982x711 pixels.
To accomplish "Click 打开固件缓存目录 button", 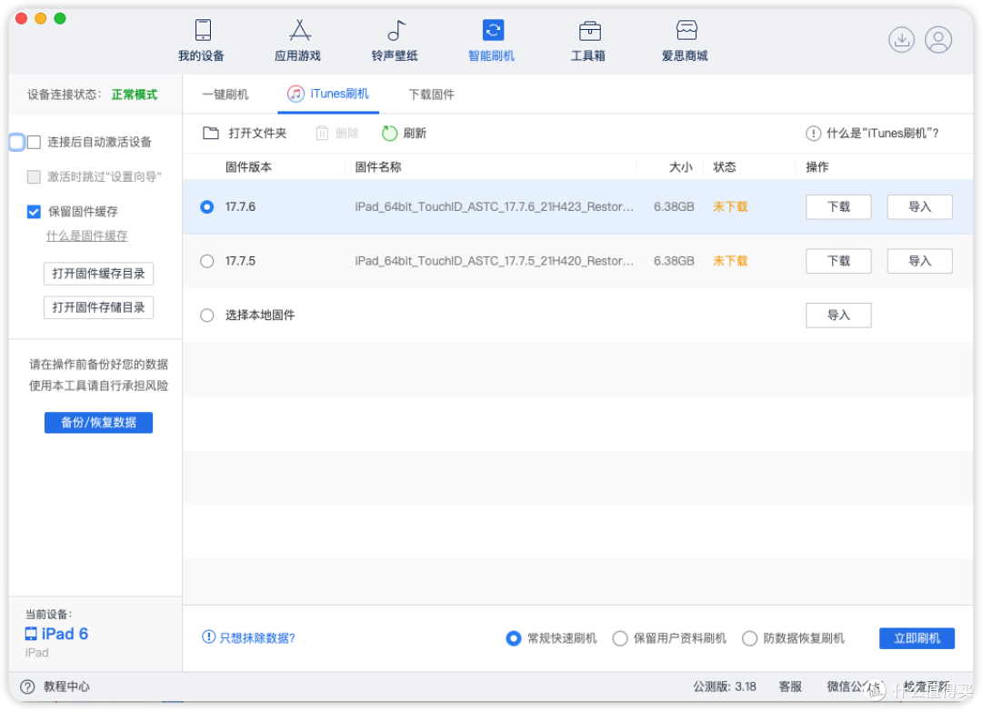I will [98, 274].
